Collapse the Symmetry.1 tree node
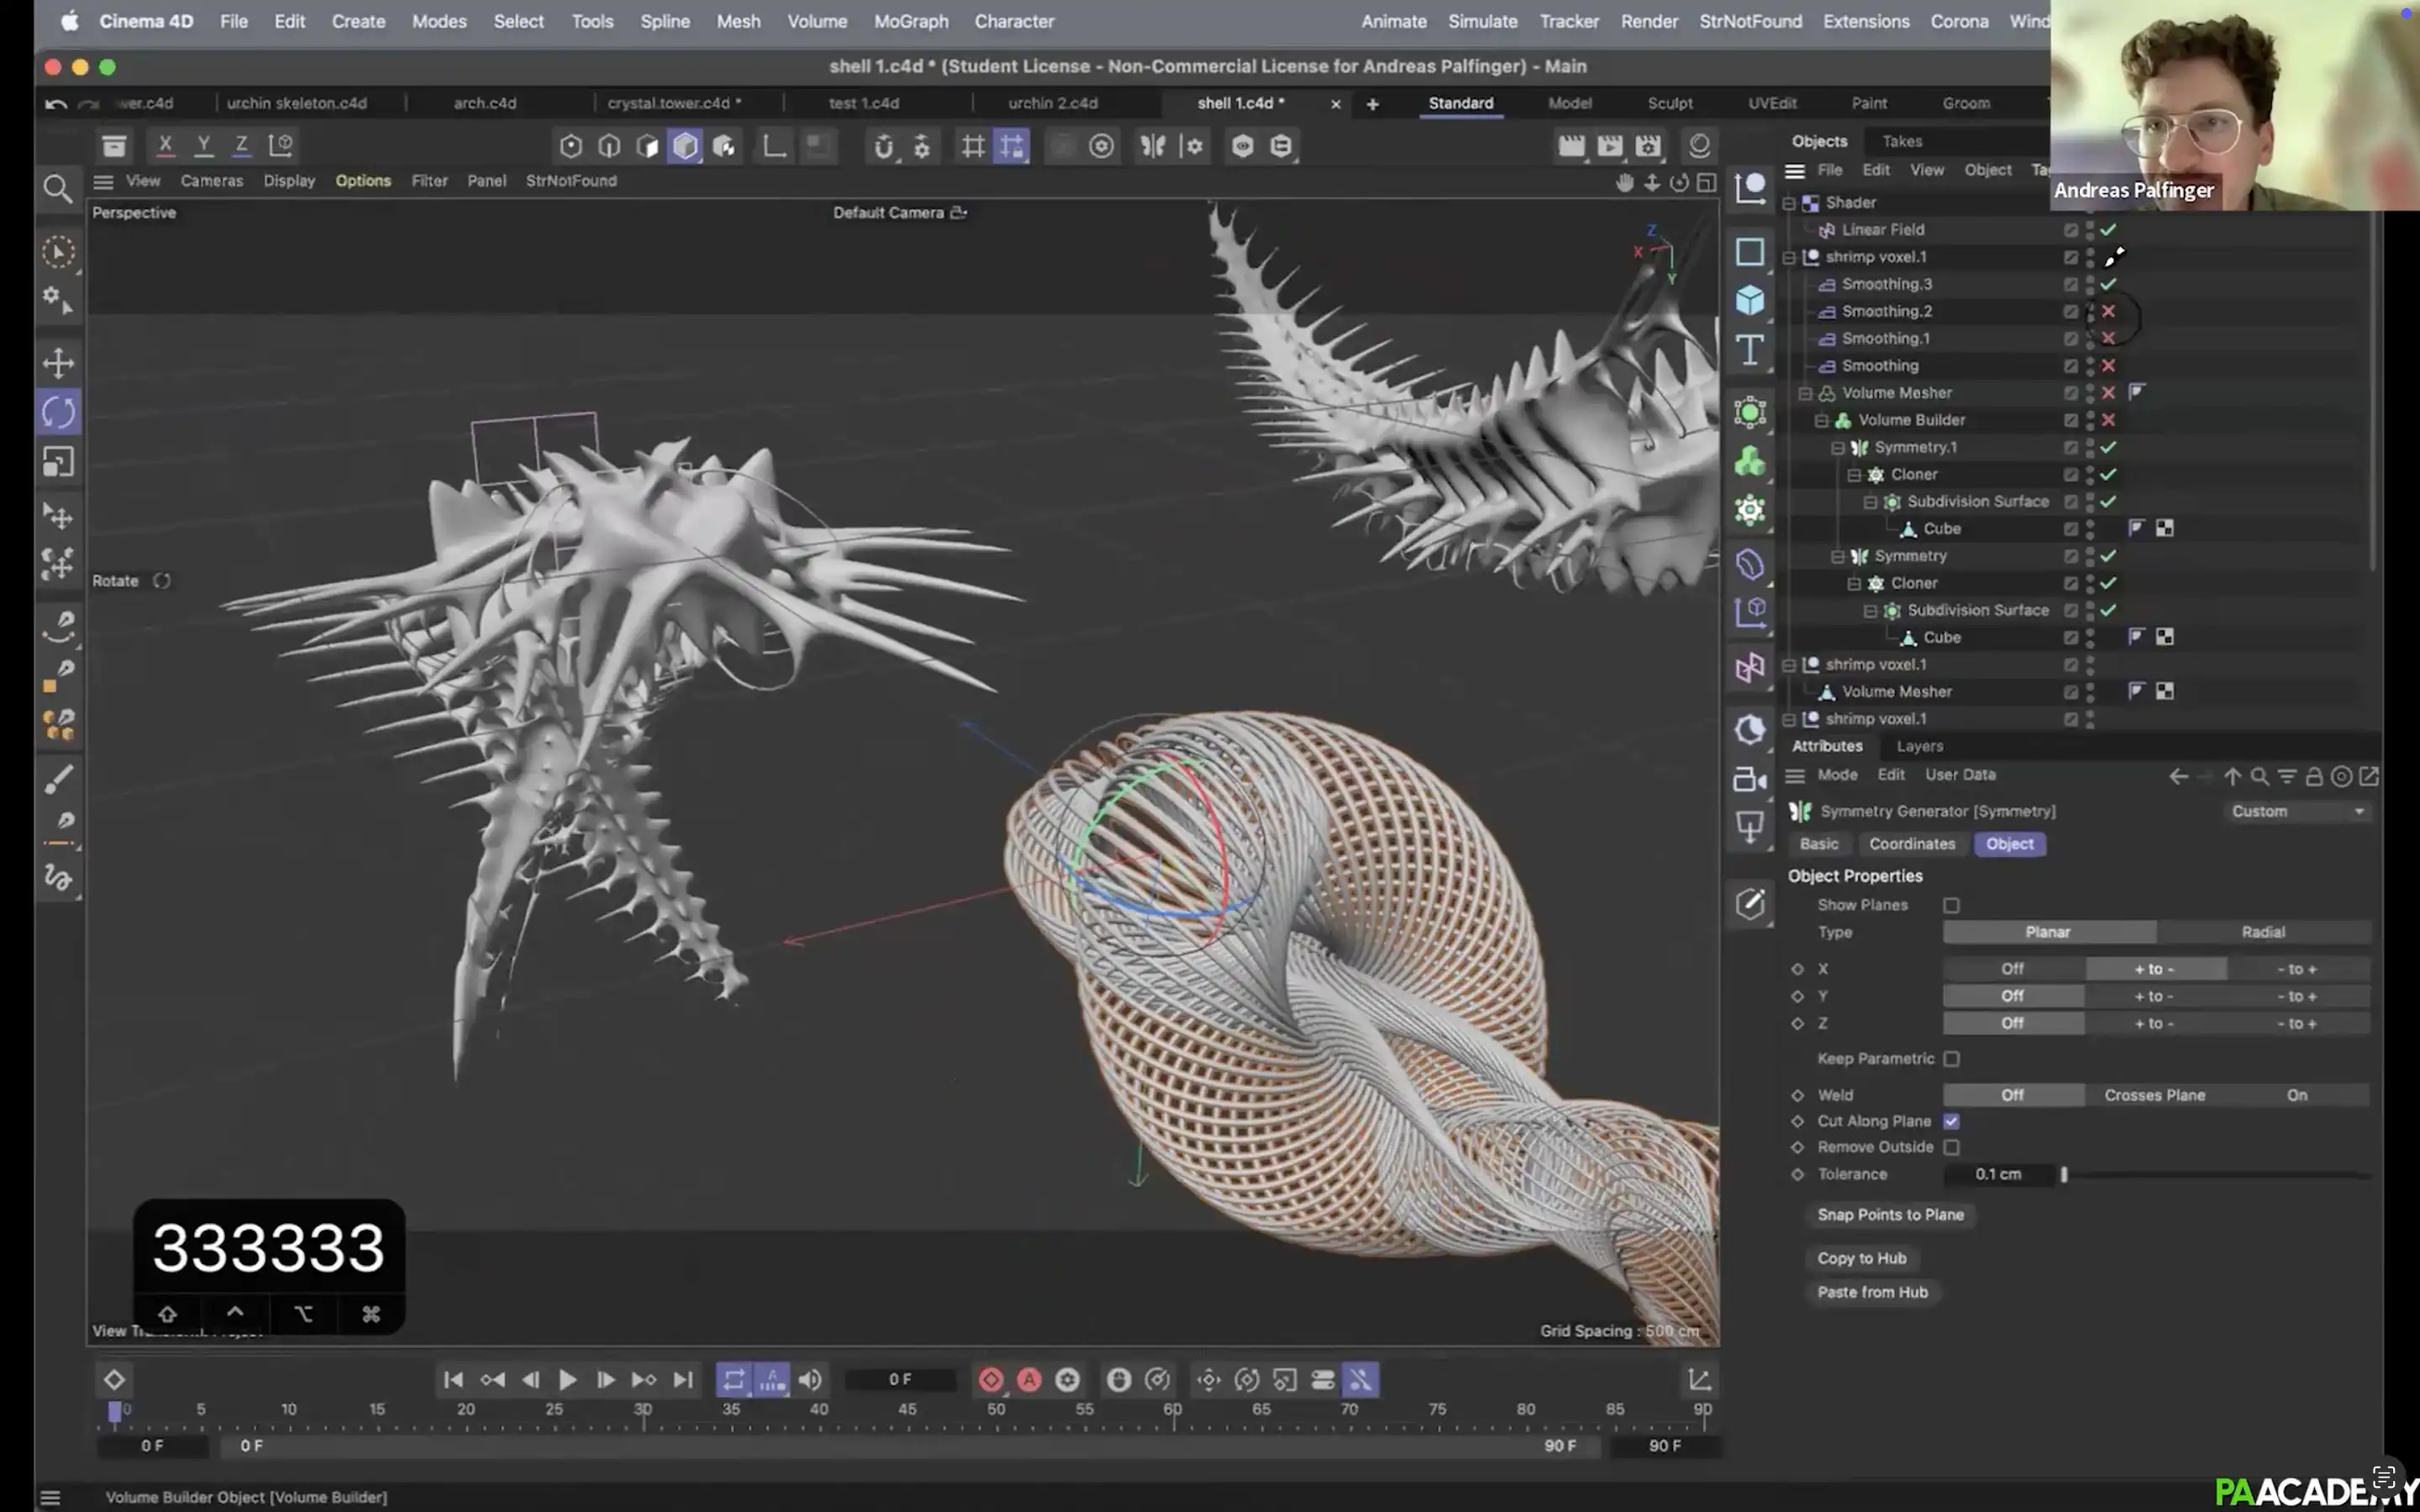The image size is (2420, 1512). 1838,447
